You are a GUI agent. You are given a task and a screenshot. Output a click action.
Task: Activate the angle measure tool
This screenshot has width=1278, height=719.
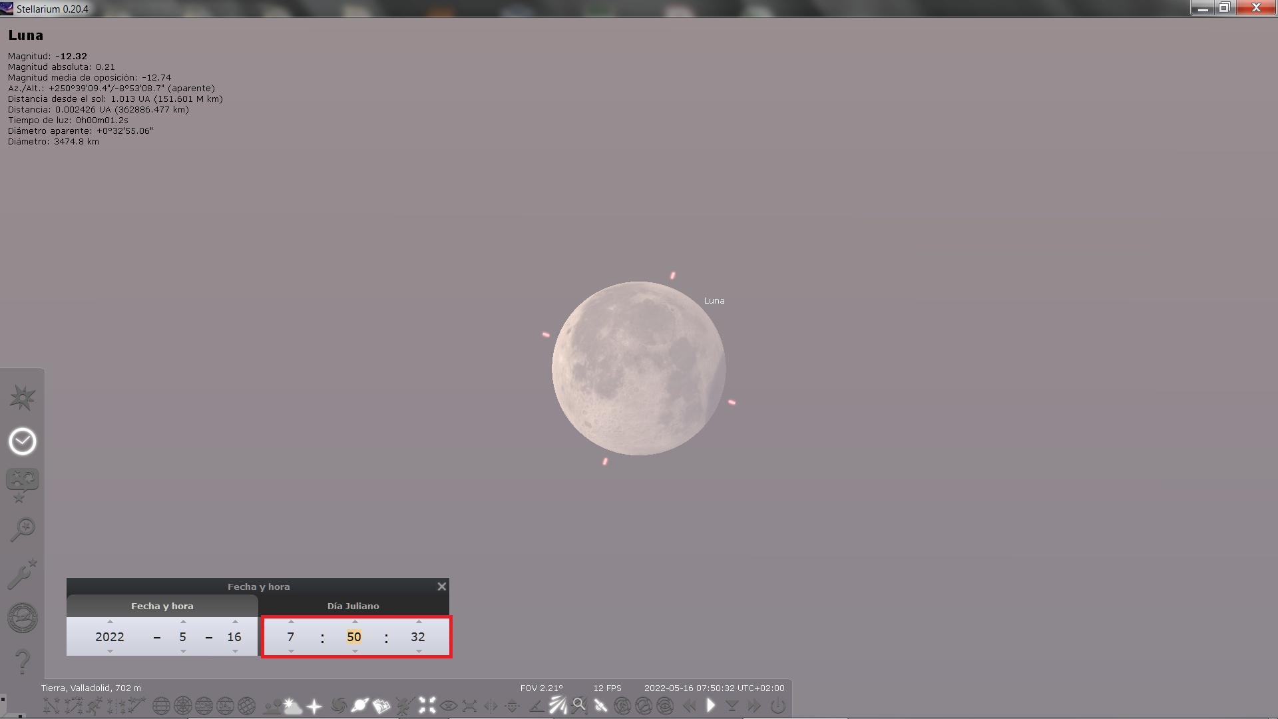(x=536, y=706)
